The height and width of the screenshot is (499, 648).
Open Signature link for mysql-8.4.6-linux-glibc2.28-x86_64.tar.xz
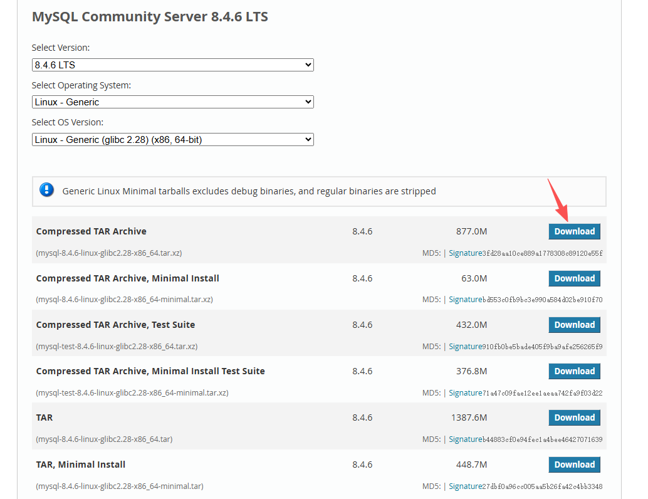[466, 253]
